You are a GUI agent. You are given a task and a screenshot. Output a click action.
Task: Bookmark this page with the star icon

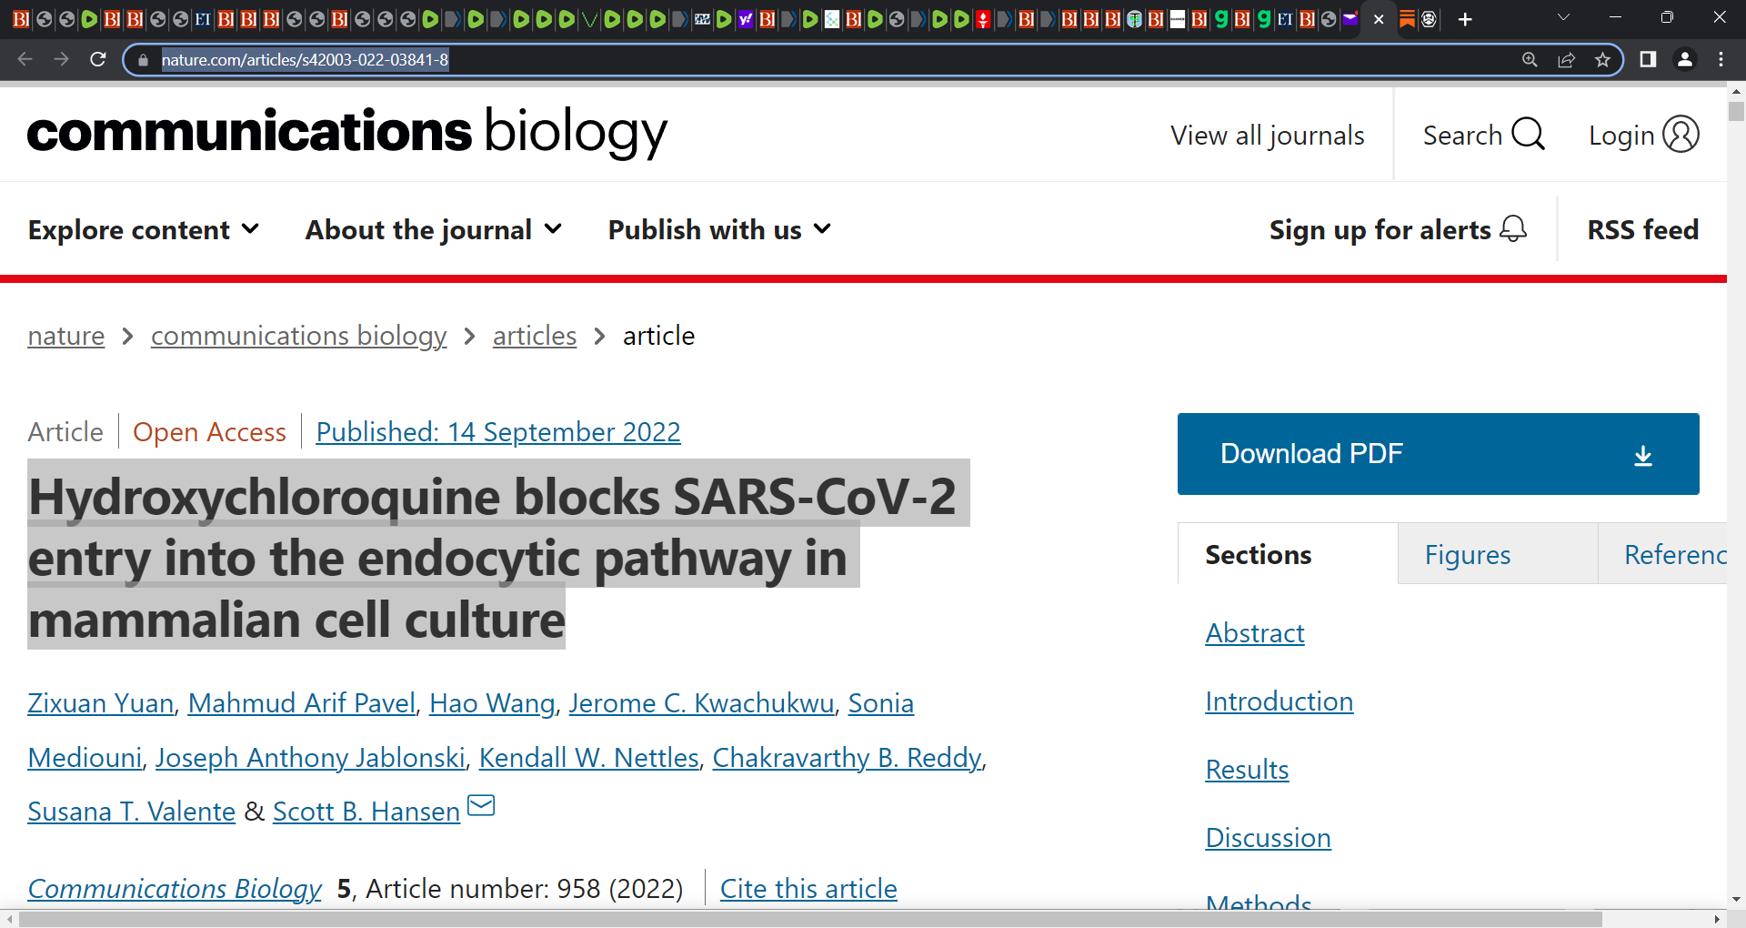tap(1602, 59)
